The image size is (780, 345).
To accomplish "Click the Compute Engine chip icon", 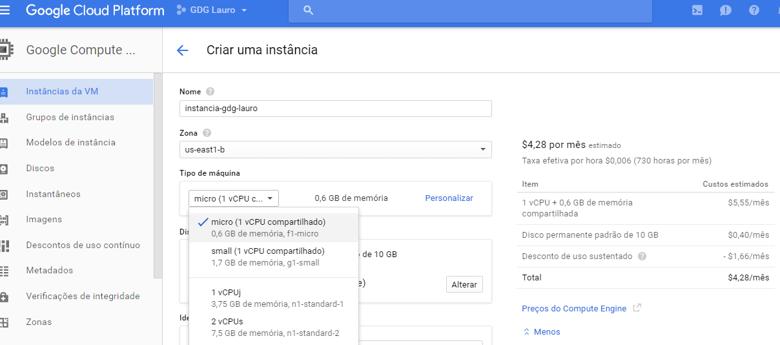I will coord(6,50).
